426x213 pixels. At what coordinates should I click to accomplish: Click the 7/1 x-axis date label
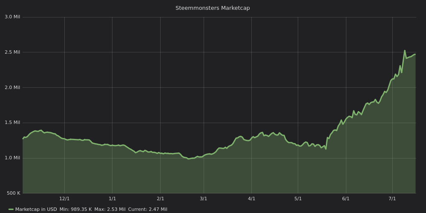coord(392,199)
